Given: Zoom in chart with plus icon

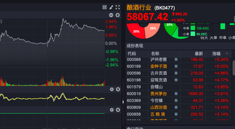Looking at the screenshot, I should coord(118,15).
